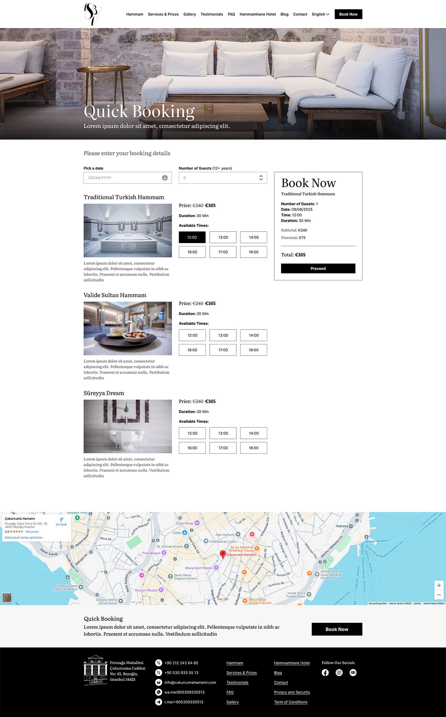Deselect 12:00 slot for Traditional Turkish Hammam
This screenshot has height=717, width=446.
point(192,238)
